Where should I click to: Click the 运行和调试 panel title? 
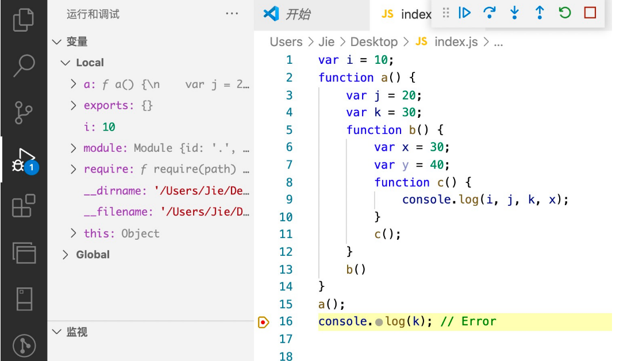click(x=93, y=14)
